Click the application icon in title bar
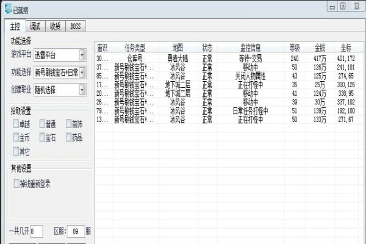366x244 pixels. 9,9
